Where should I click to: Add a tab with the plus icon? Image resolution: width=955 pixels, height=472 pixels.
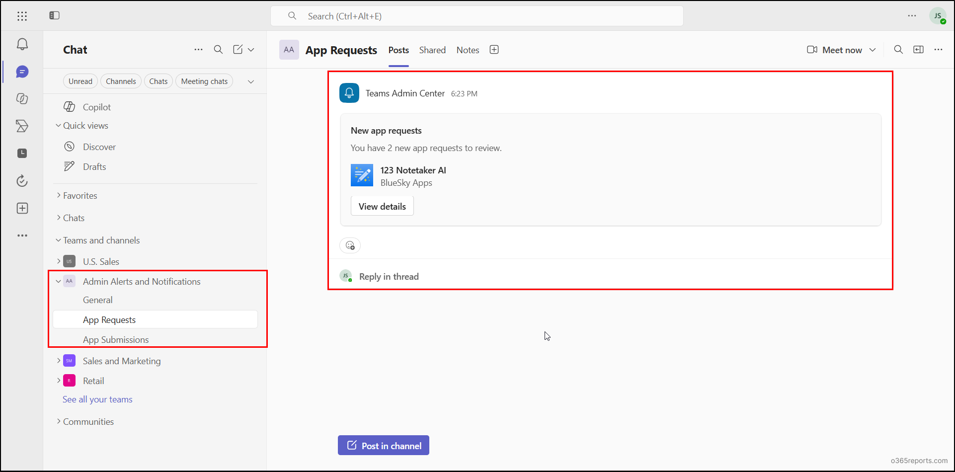[x=494, y=50]
